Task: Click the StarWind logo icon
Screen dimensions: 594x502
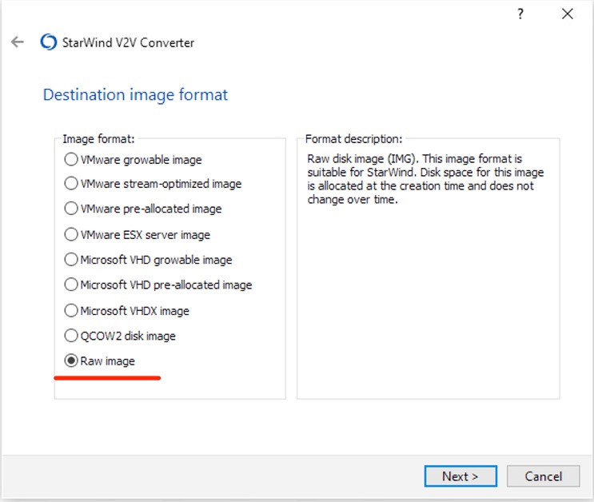Action: 48,42
